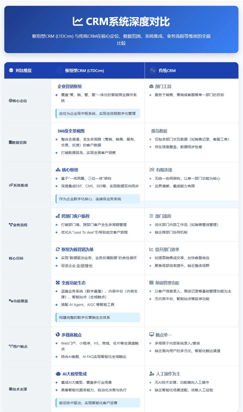Viewport: 243px width, 412px height.
Task: Click the round icon beside 枢纽型CRM (LTDCrm) header
Action: click(59, 70)
